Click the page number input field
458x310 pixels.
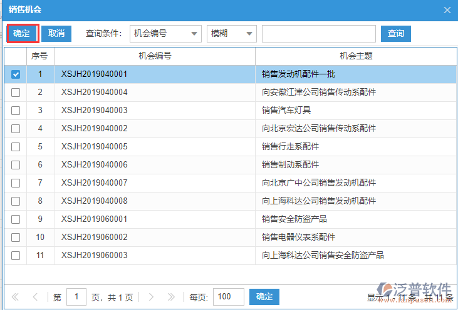[x=76, y=297]
